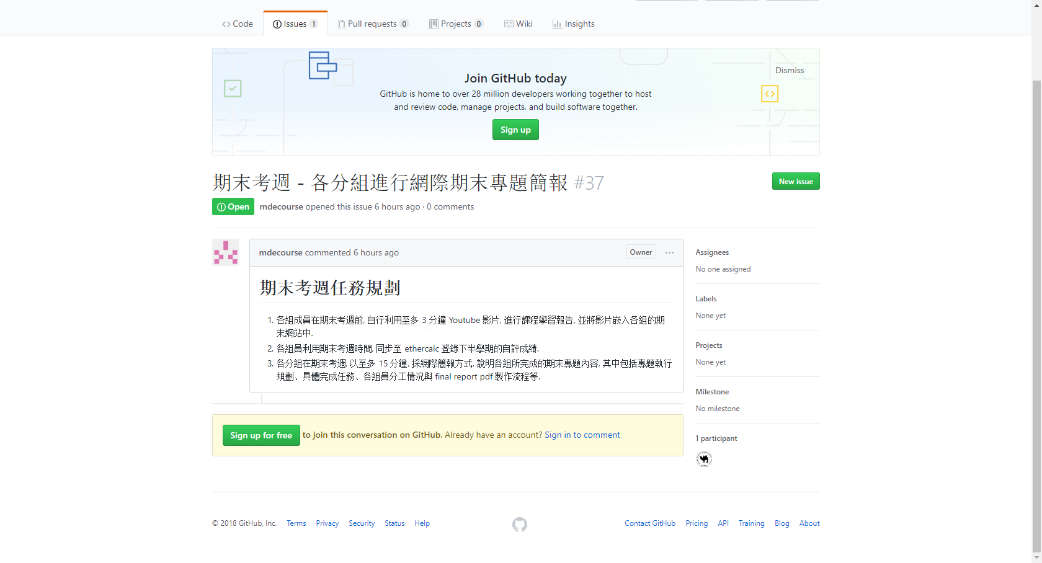Screen dimensions: 1042x563
Task: Switch to the Issues tab
Action: coord(295,24)
